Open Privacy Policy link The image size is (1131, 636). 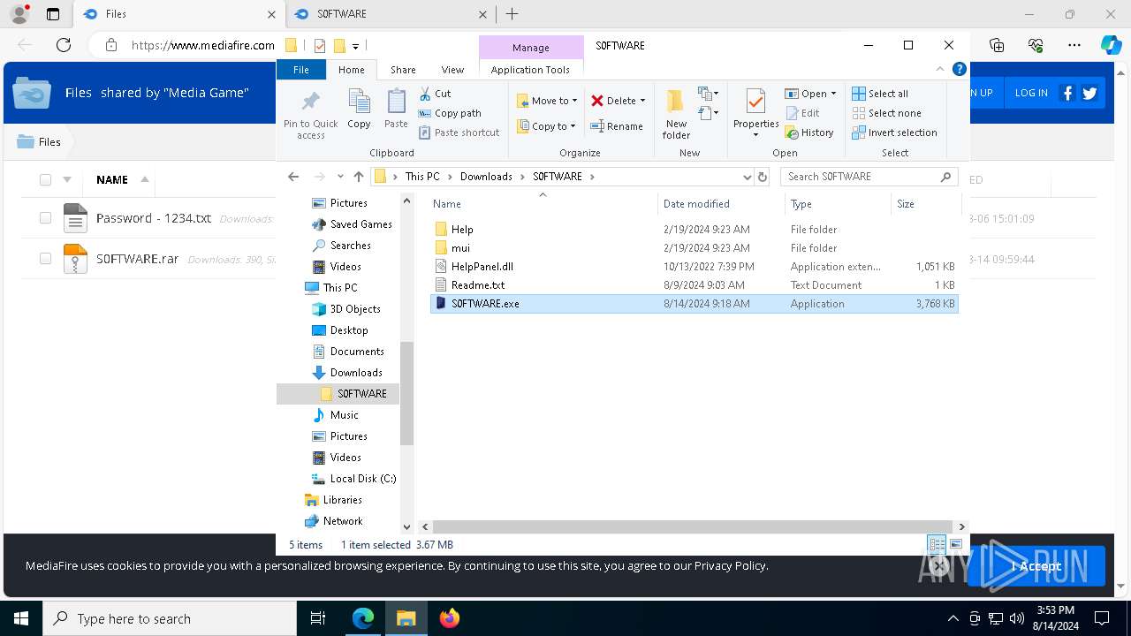730,566
